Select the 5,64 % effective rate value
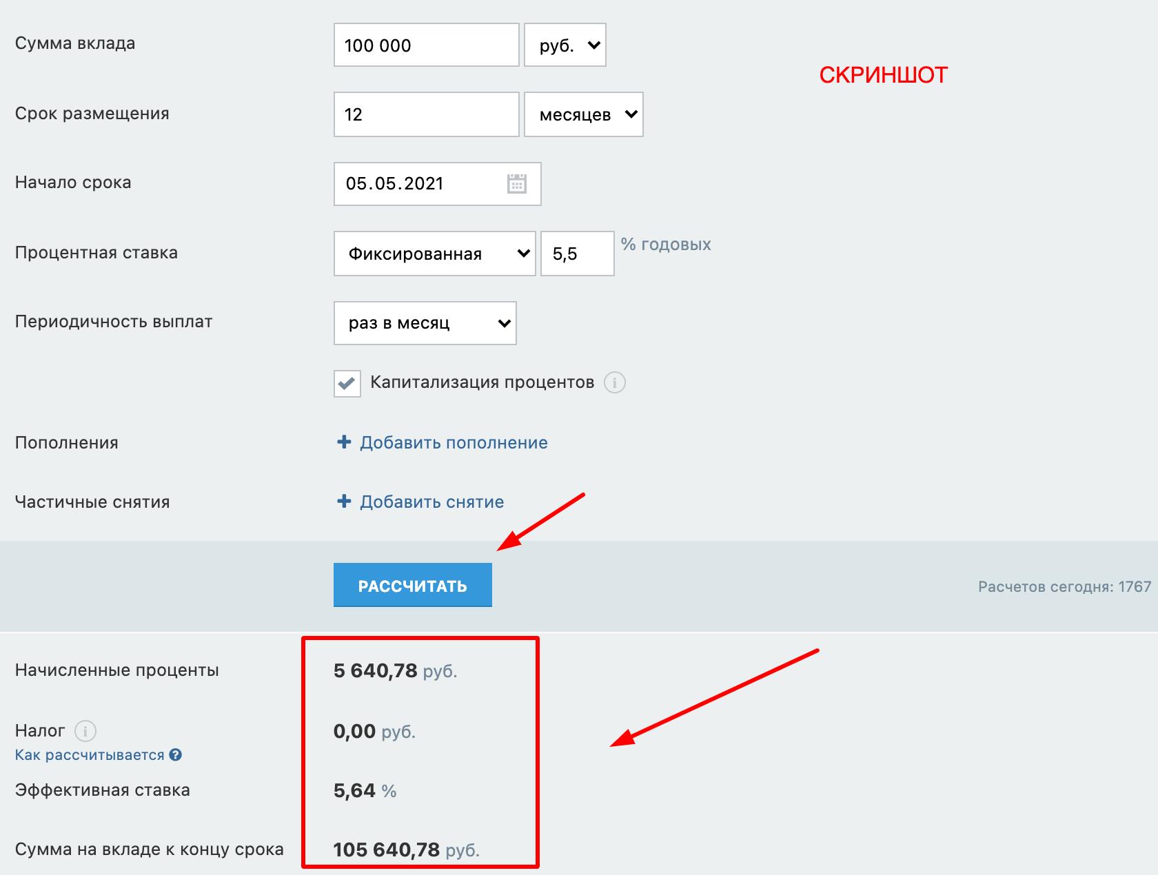This screenshot has width=1158, height=875. [365, 790]
